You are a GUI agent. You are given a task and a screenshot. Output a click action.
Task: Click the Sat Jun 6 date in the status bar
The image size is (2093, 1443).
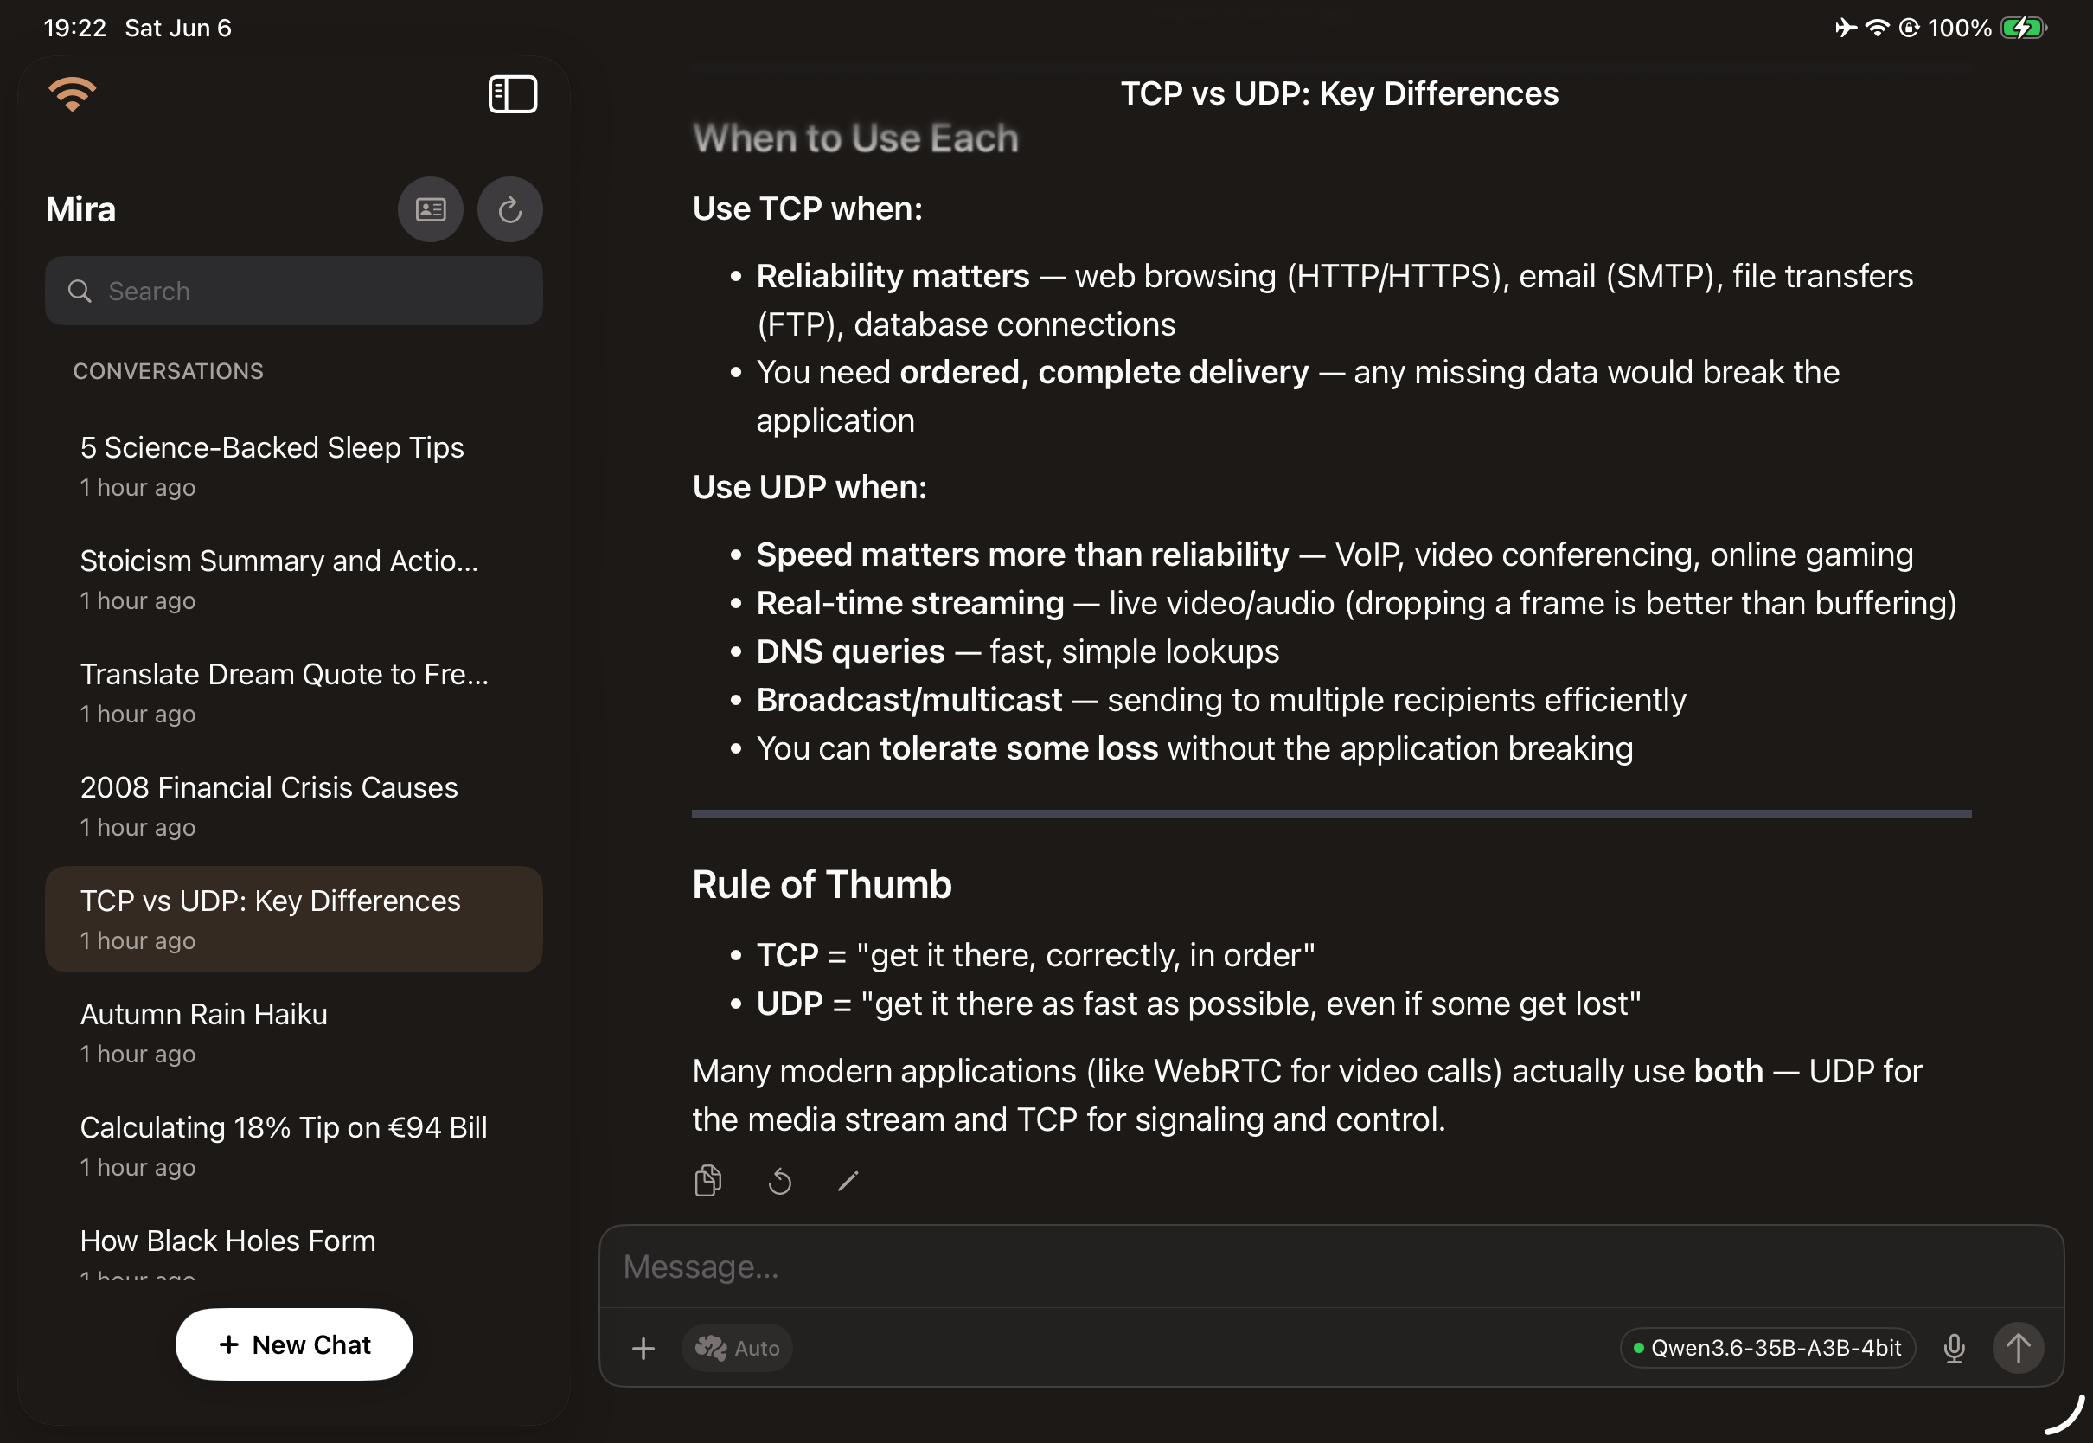(178, 28)
